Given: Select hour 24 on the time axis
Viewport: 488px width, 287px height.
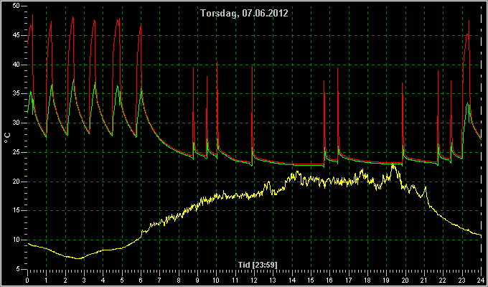Looking at the screenshot, I should point(481,279).
